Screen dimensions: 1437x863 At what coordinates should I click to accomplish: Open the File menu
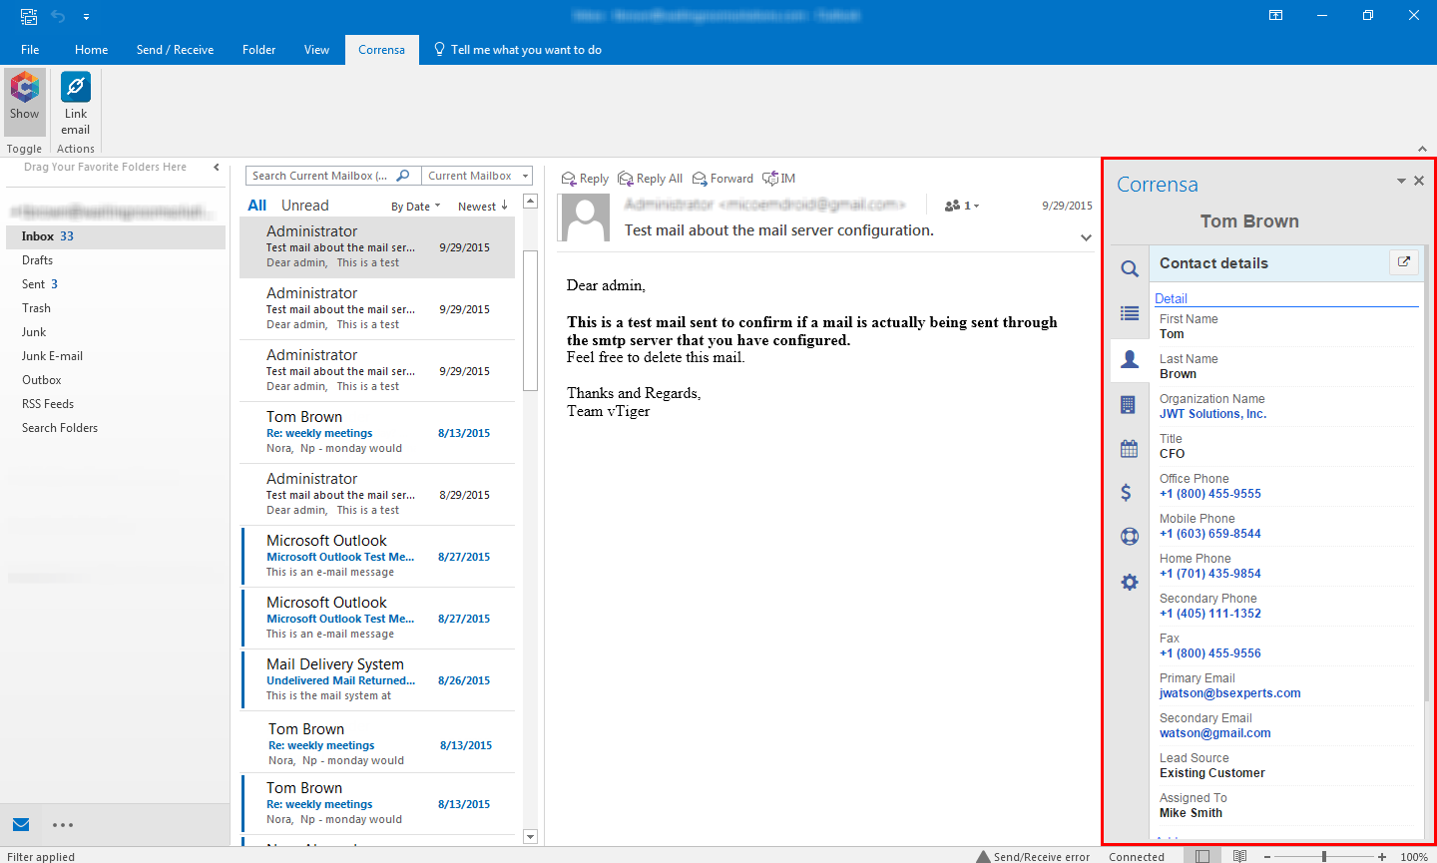30,49
